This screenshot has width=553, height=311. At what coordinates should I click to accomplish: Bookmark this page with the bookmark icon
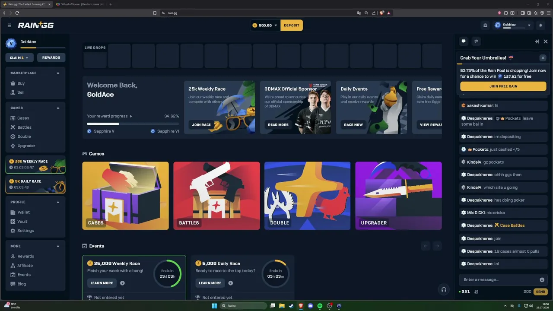(x=155, y=13)
